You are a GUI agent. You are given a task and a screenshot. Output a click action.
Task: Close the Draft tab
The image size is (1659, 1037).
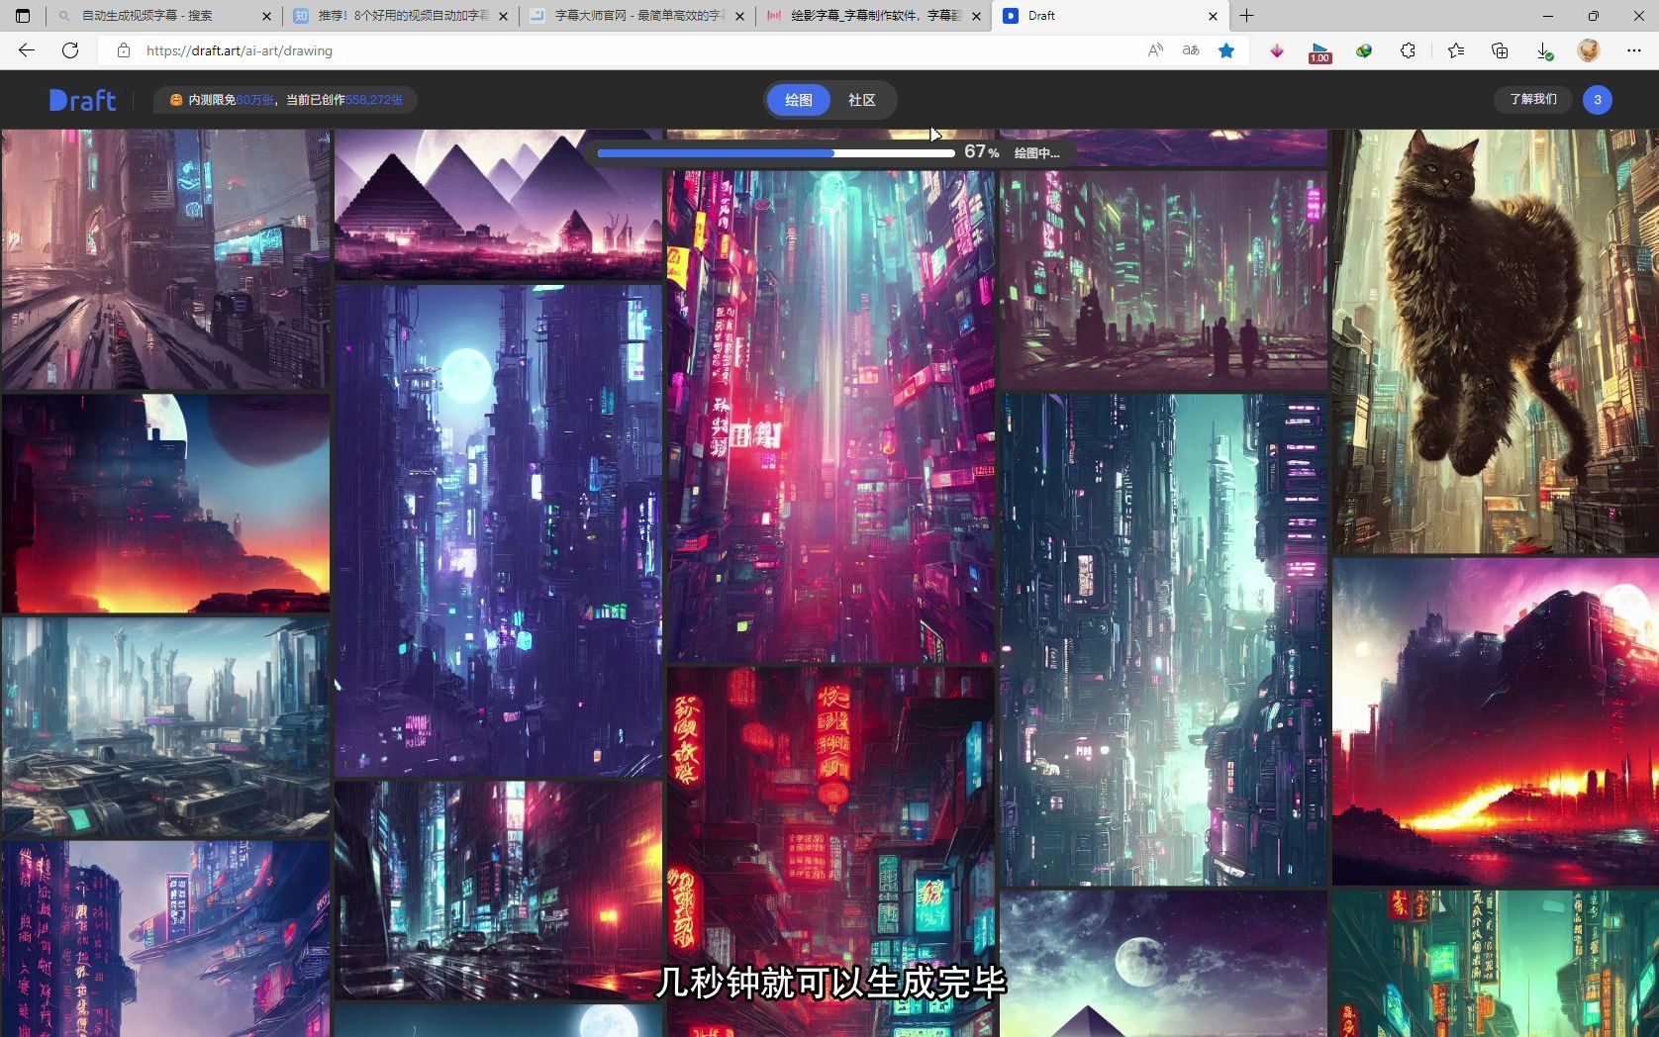coord(1214,16)
